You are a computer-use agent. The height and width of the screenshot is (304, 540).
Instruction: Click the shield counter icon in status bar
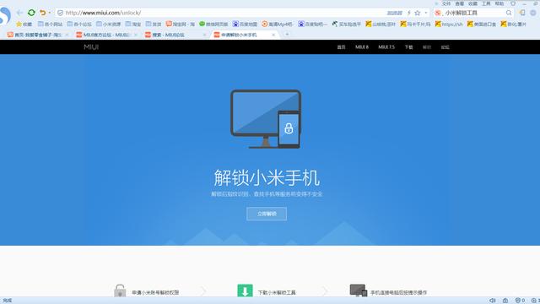click(x=520, y=301)
